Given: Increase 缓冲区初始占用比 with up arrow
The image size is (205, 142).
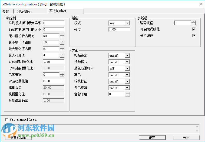Looking at the screenshot, I should click(62, 35).
